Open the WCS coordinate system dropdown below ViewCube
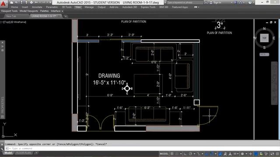Image resolution: width=280 pixels, height=157 pixels. (264, 55)
